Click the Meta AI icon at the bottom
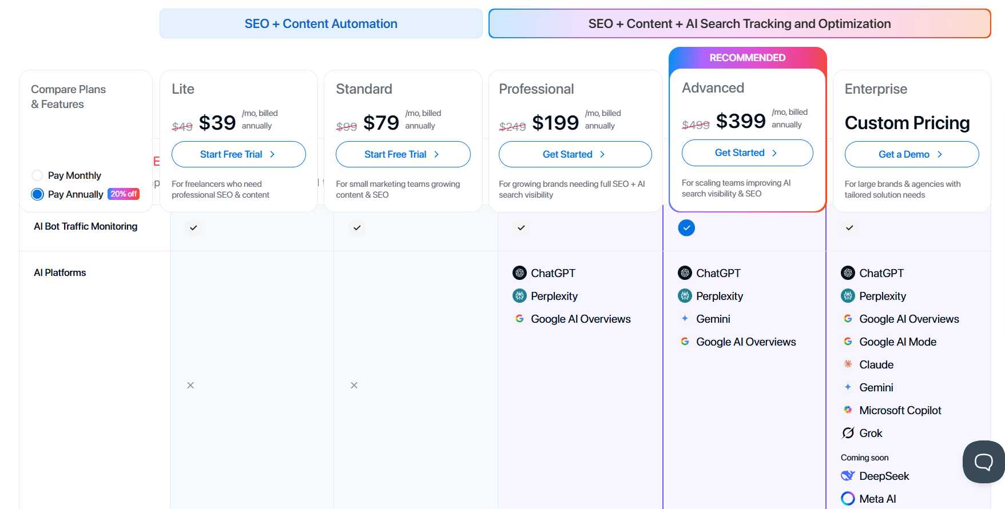1005x509 pixels. point(848,498)
